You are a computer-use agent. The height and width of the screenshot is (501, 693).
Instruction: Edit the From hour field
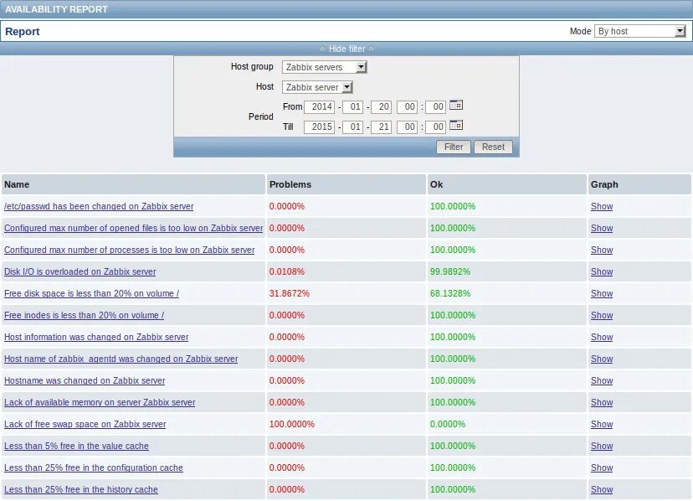click(408, 106)
